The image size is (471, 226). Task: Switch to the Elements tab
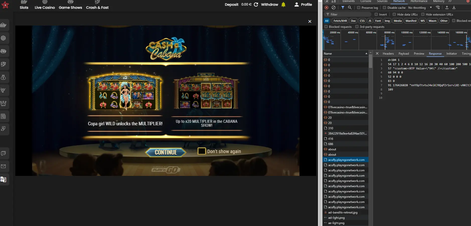pos(349,1)
